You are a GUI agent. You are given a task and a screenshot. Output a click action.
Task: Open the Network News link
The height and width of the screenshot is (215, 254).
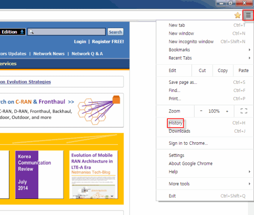click(49, 54)
